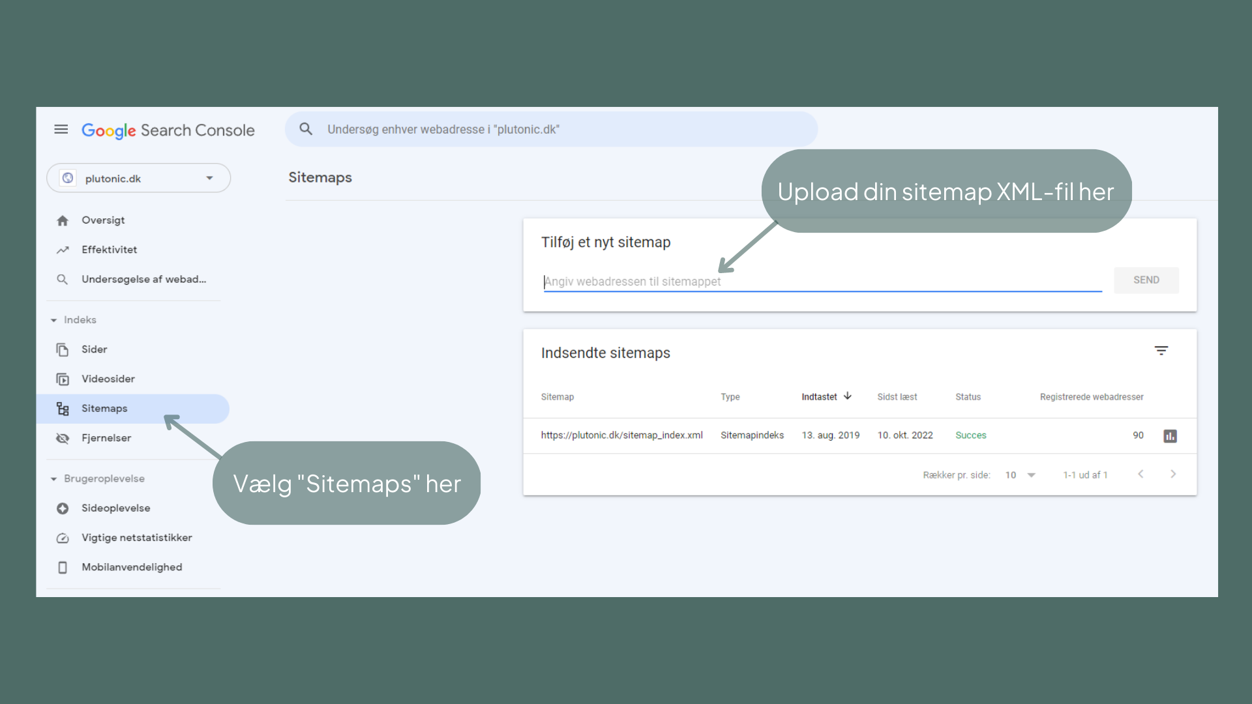
Task: Click the 1-1 ud af 1 pagination text
Action: coord(1085,475)
